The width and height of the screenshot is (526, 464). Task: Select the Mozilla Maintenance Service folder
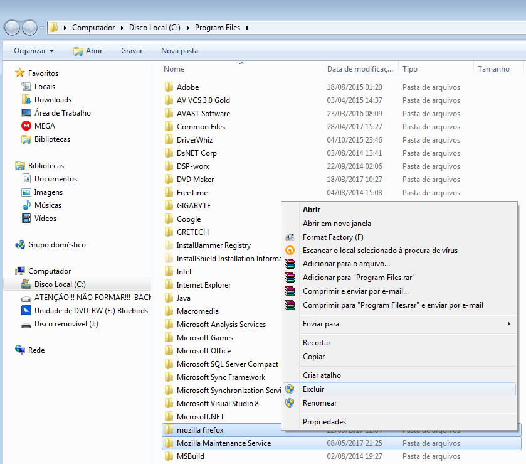coord(224,443)
